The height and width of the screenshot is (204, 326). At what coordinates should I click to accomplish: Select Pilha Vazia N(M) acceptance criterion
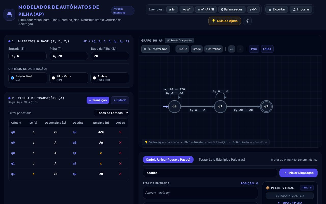[69, 78]
